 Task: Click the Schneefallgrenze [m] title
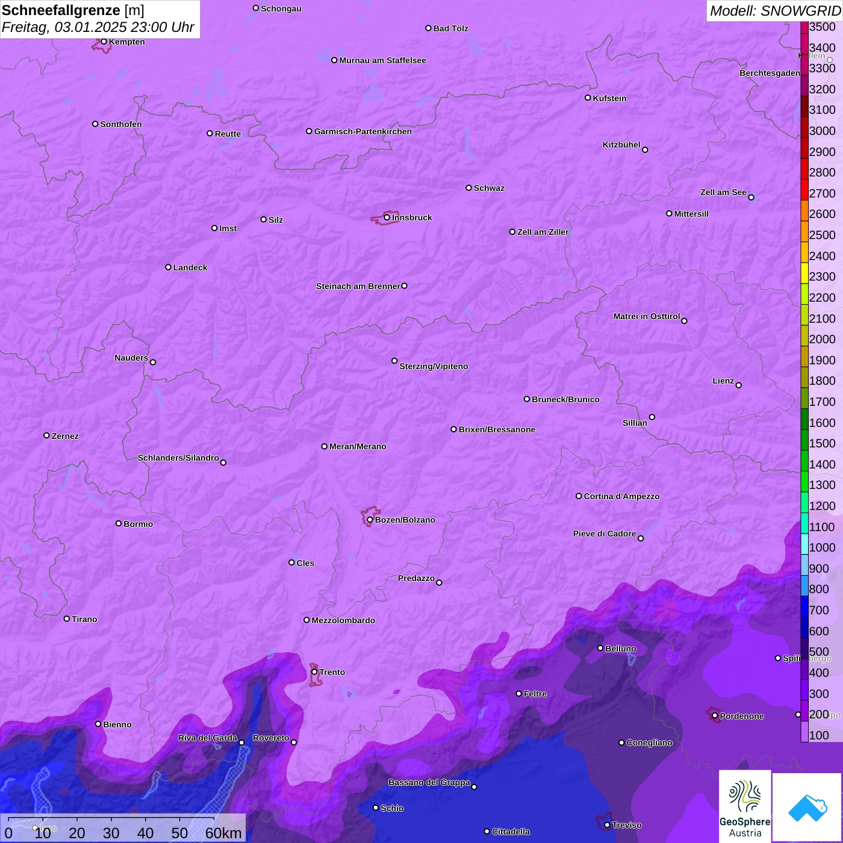(73, 10)
